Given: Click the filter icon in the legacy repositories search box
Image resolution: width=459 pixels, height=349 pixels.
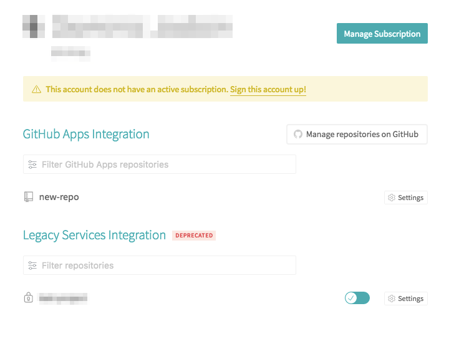Looking at the screenshot, I should pyautogui.click(x=32, y=265).
